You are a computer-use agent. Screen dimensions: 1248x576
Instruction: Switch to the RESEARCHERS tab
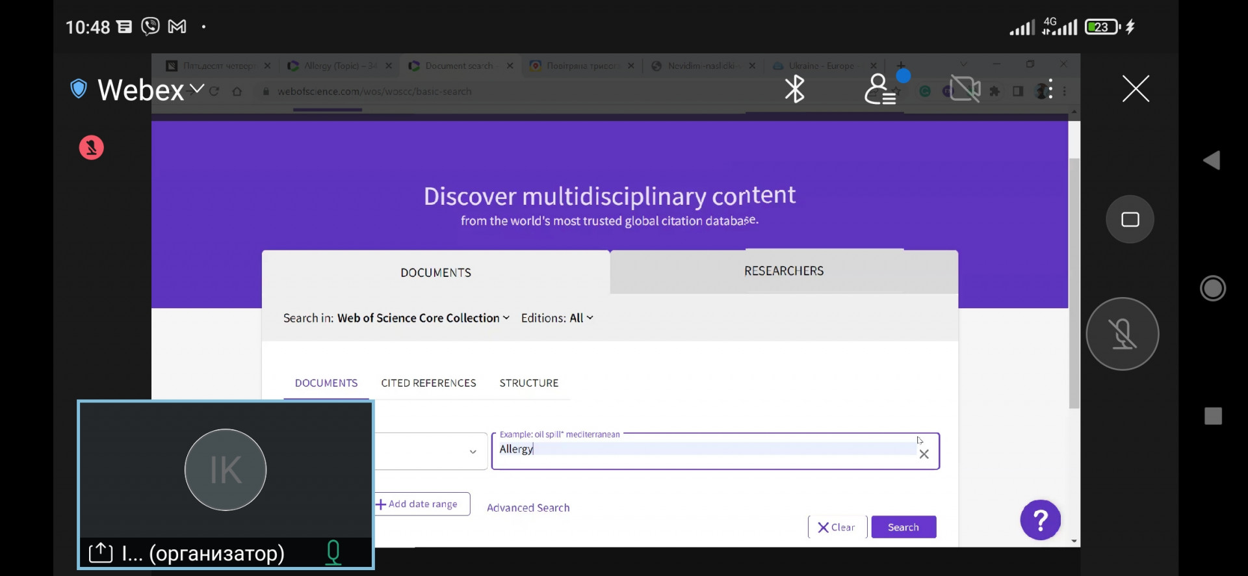point(783,271)
